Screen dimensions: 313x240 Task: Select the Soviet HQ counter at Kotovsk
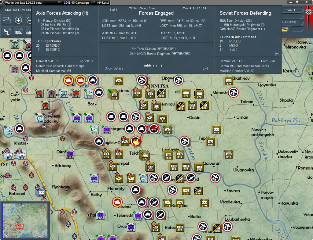click(180, 227)
